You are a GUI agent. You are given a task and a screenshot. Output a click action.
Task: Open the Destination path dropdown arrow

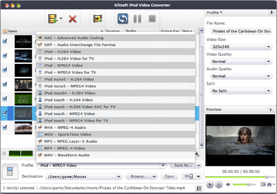click(119, 177)
